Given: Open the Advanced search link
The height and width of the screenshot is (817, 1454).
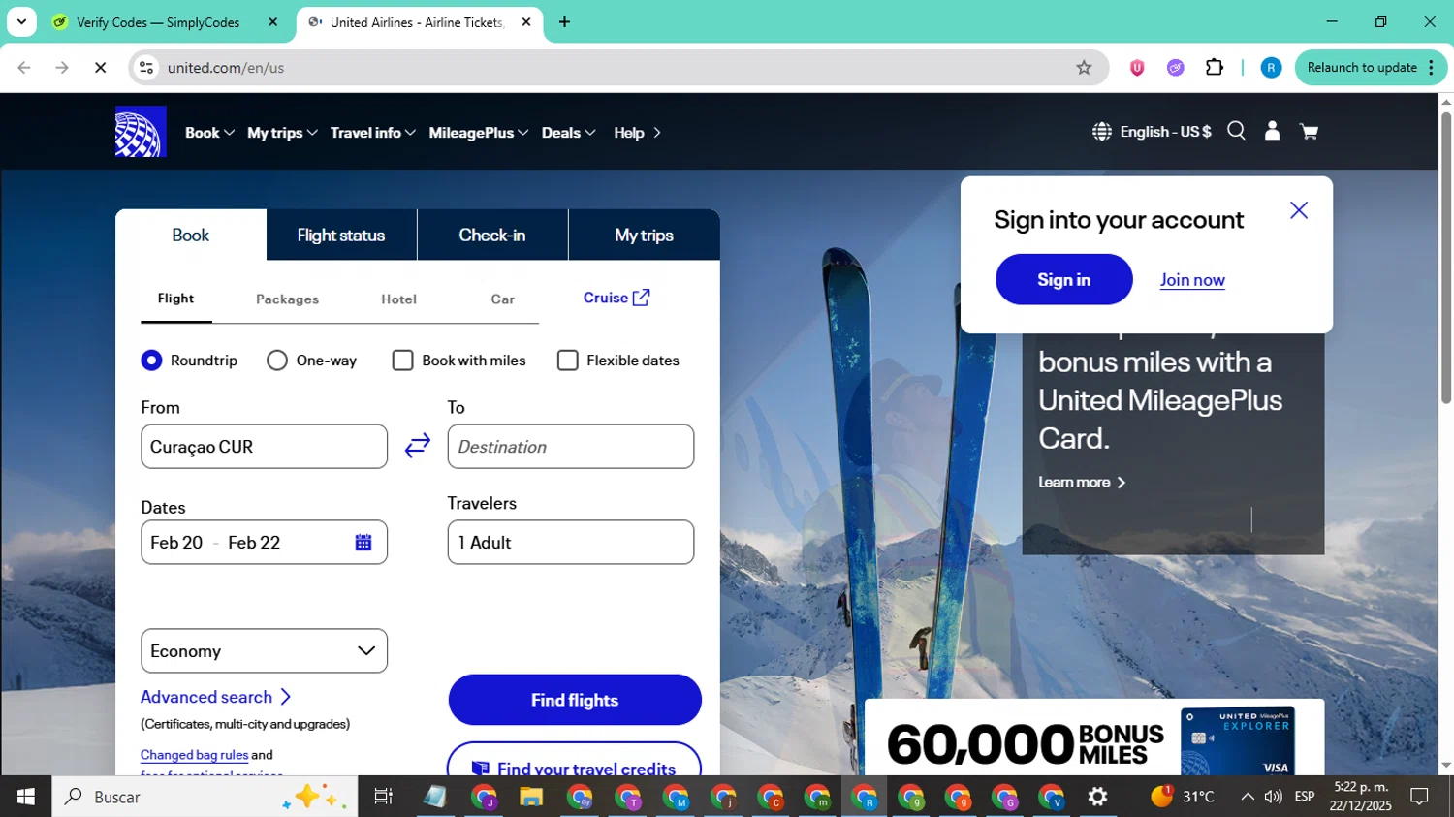Looking at the screenshot, I should tap(215, 697).
